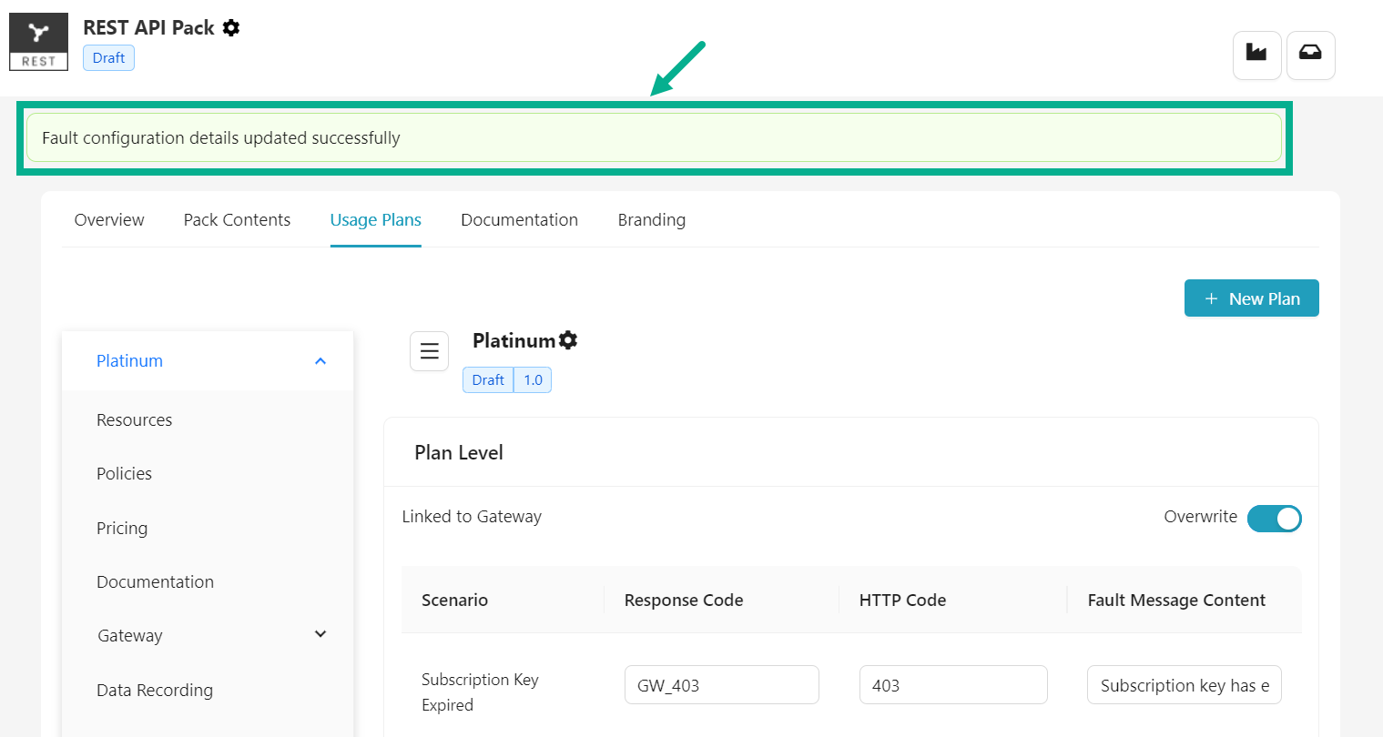Open Resources in the plan sidebar
1383x737 pixels.
click(134, 420)
